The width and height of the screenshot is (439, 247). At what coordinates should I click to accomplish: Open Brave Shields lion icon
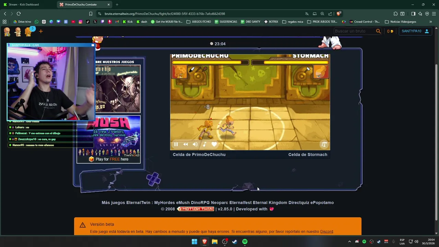(339, 14)
